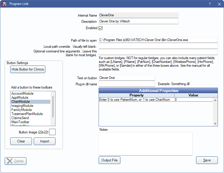
Task: Click the Program Link window app icon
Action: 4,4
